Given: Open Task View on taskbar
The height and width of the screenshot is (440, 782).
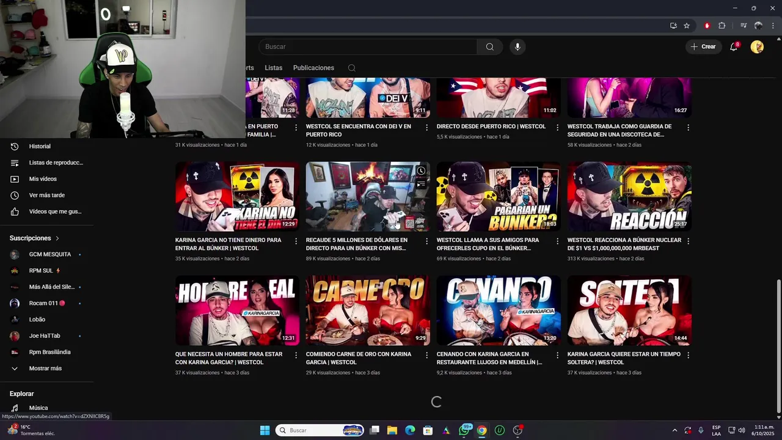Looking at the screenshot, I should [375, 430].
